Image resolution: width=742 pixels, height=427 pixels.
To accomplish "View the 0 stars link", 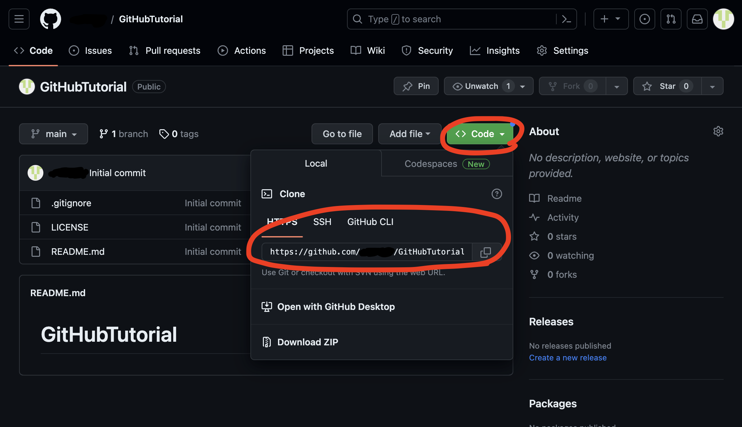I will pos(553,236).
